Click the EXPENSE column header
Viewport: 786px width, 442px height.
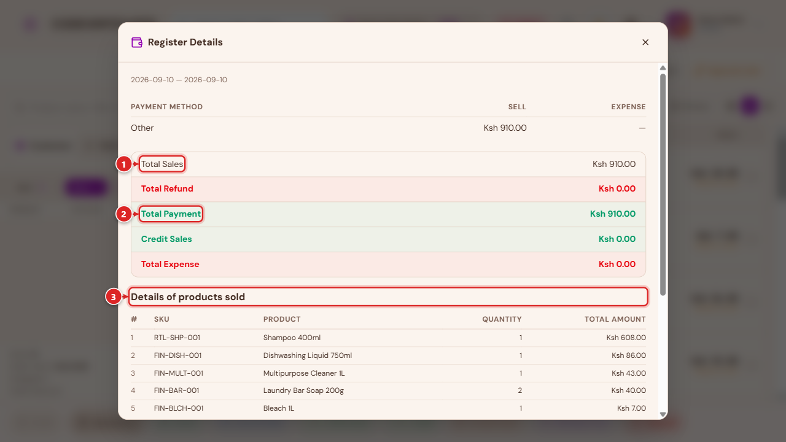[628, 107]
